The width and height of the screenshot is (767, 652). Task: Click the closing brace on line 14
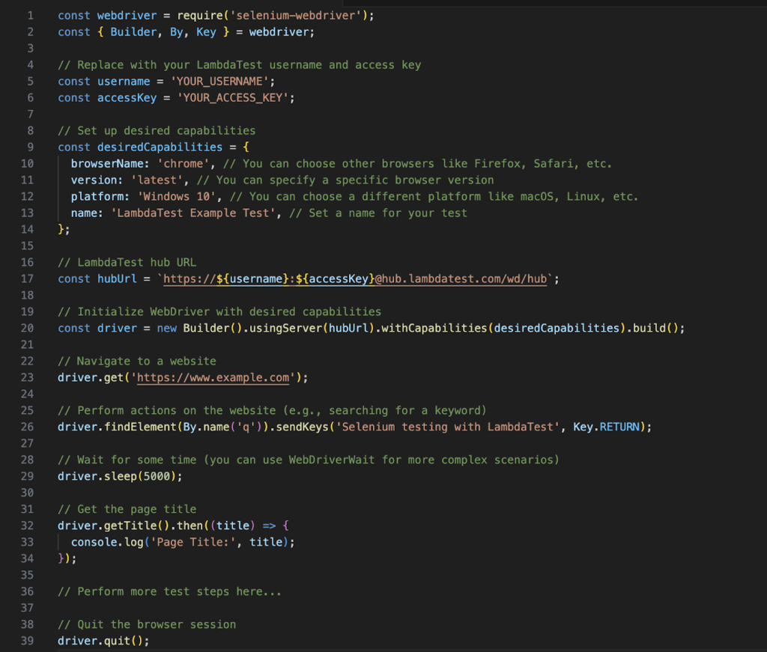pos(61,230)
